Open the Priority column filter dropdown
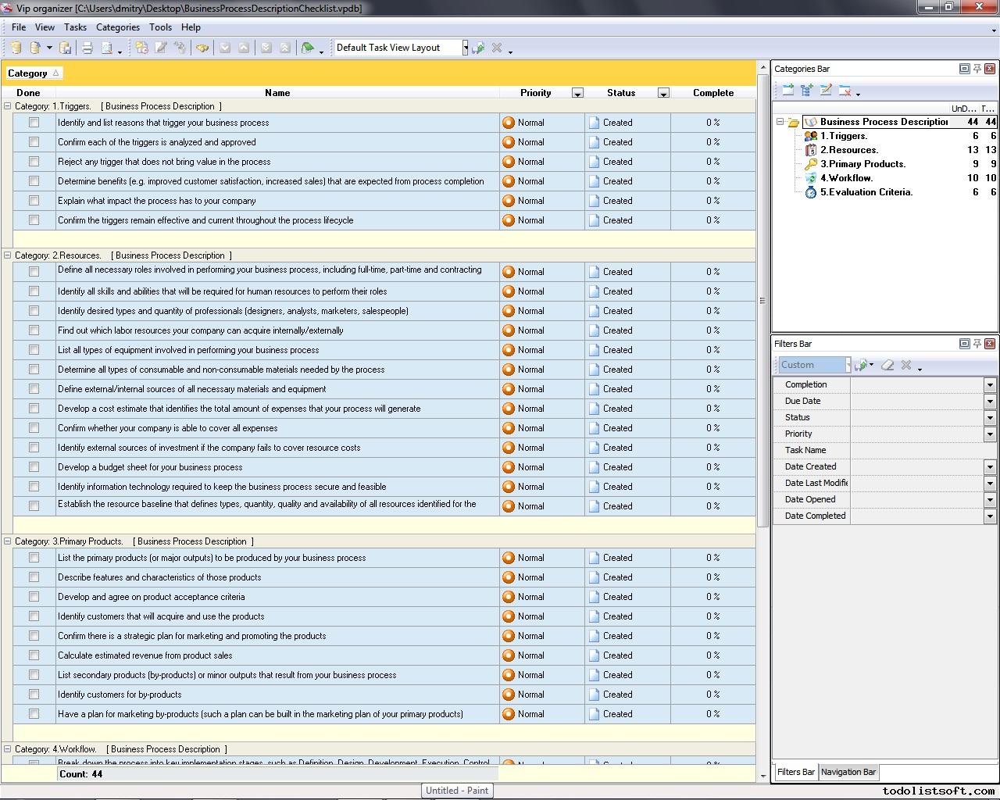The width and height of the screenshot is (1000, 800). click(x=578, y=92)
